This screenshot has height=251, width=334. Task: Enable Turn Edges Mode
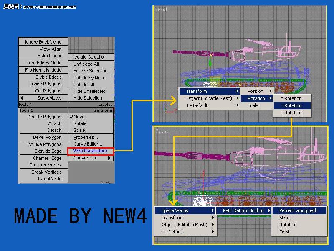(x=44, y=63)
